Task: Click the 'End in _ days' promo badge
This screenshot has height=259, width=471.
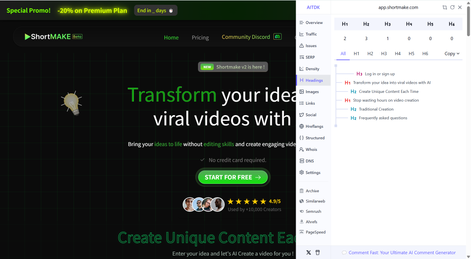Action: click(156, 10)
